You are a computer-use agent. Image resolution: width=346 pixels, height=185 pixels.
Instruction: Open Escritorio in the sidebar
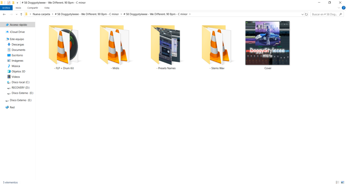[18, 55]
